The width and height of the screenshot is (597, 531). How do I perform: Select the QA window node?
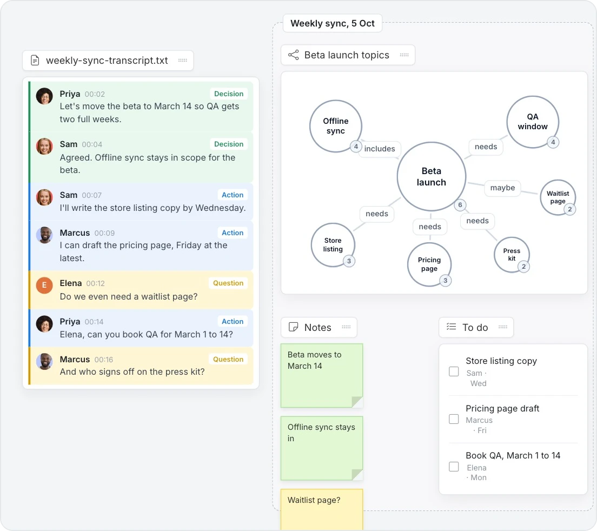point(533,122)
